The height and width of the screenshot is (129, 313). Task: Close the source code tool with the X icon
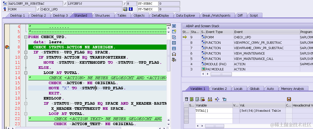pyautogui.click(x=174, y=26)
